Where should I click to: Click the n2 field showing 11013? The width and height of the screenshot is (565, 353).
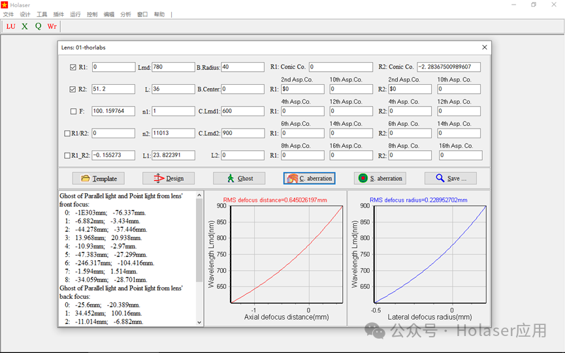click(x=173, y=133)
